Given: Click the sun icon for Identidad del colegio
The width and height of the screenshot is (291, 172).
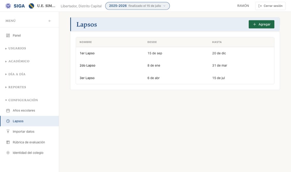Looking at the screenshot, I should 8,153.
